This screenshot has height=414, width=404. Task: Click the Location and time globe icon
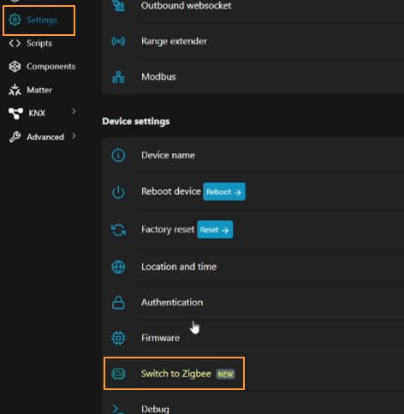coord(118,267)
